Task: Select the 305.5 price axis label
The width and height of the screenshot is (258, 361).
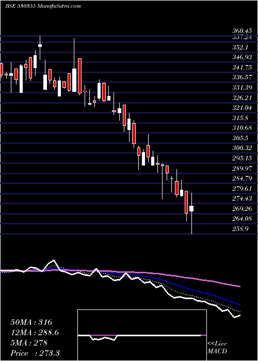Action: [x=240, y=138]
